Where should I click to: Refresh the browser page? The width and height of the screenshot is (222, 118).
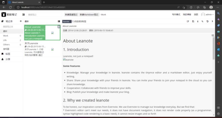click(x=10, y=7)
